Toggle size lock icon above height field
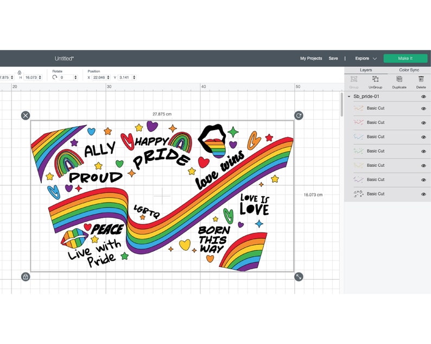The image size is (431, 344). click(19, 73)
